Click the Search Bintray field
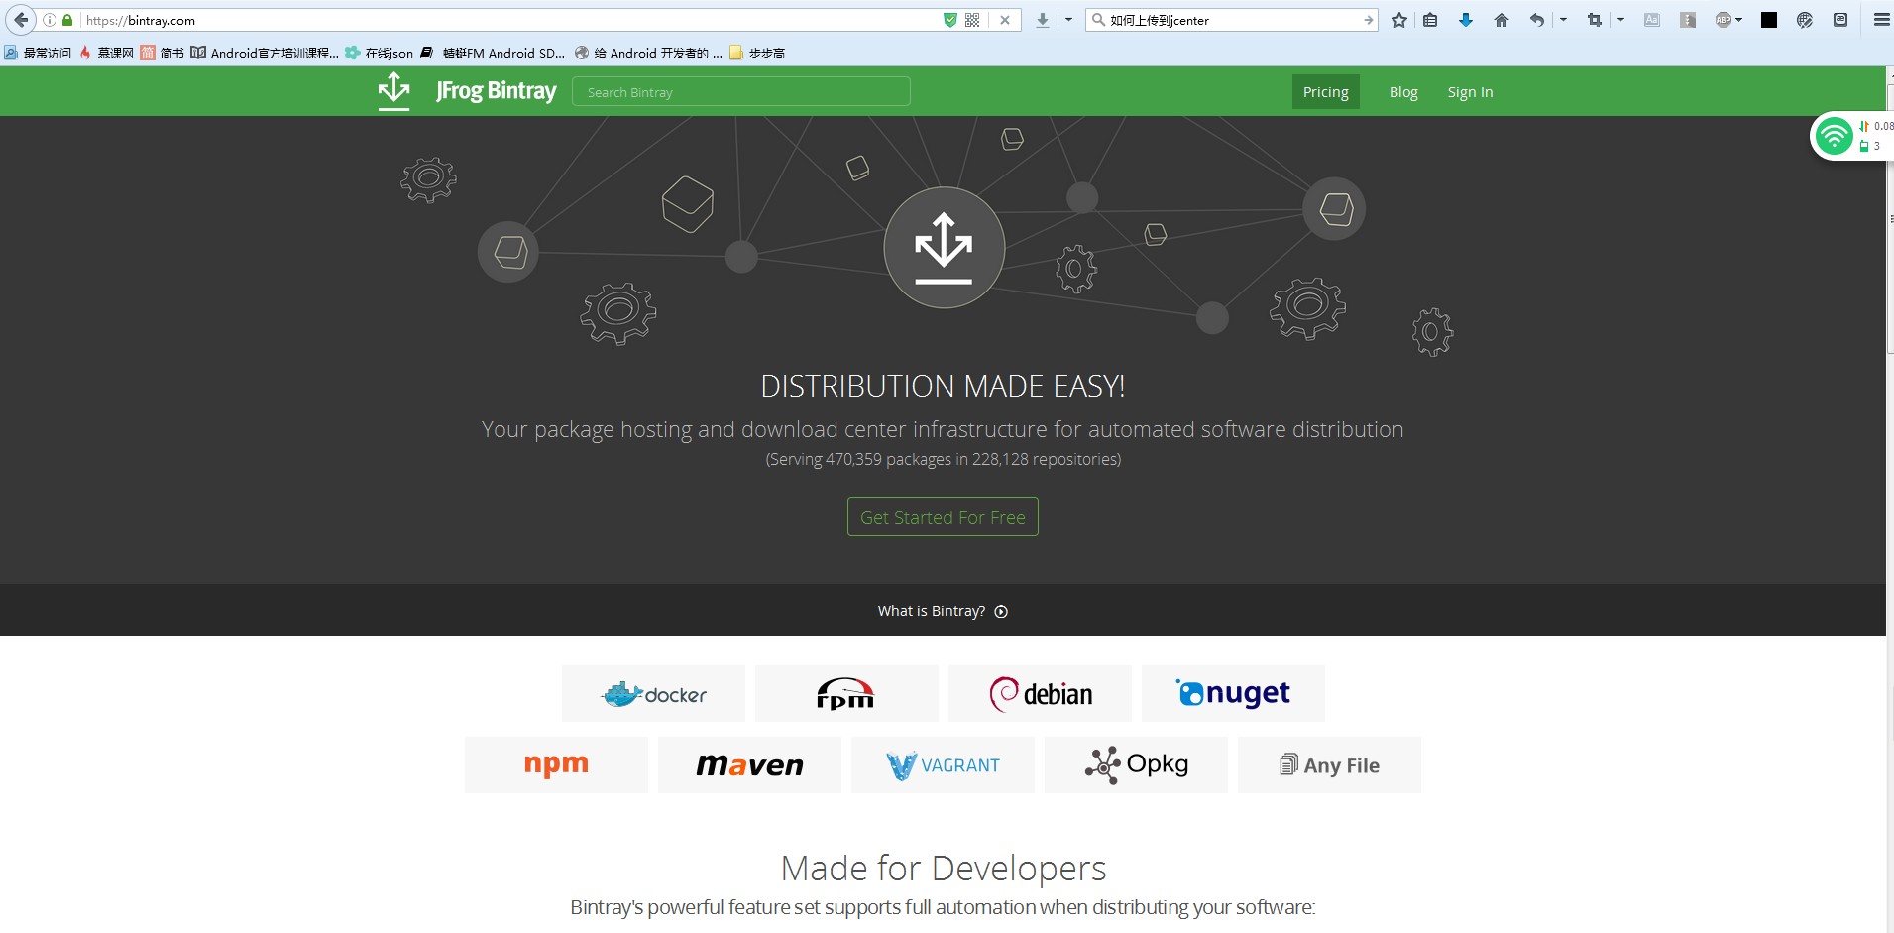Image resolution: width=1894 pixels, height=933 pixels. click(741, 92)
